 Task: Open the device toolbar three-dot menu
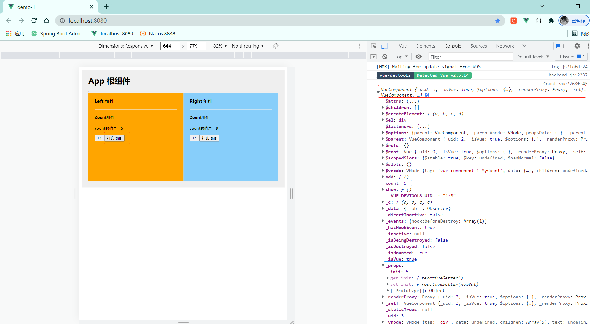[359, 46]
